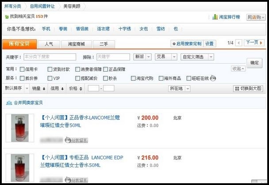Tick the 消费者保障 checkbox

[78, 69]
